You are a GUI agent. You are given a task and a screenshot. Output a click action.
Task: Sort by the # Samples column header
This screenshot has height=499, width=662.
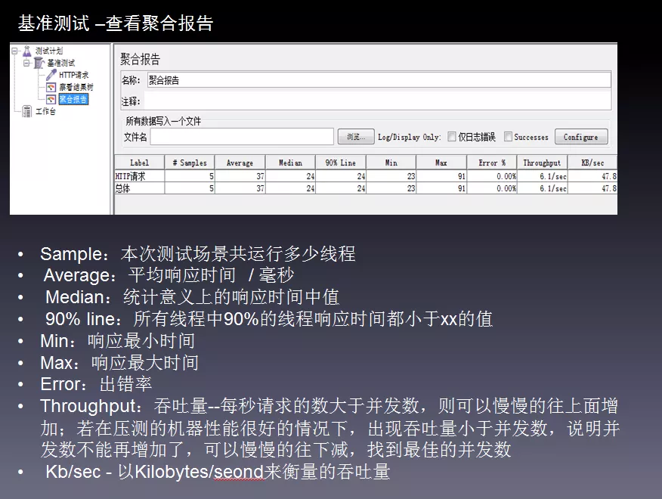[x=190, y=163]
